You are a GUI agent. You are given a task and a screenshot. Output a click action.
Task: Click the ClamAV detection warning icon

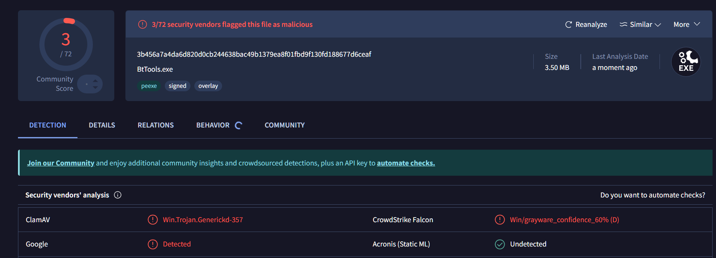click(153, 220)
